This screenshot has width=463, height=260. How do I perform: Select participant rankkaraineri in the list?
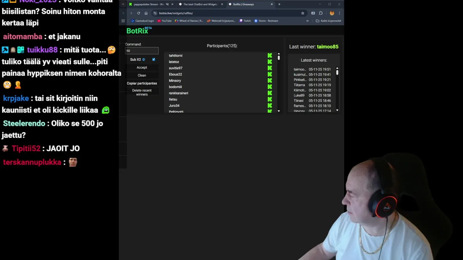tap(178, 93)
